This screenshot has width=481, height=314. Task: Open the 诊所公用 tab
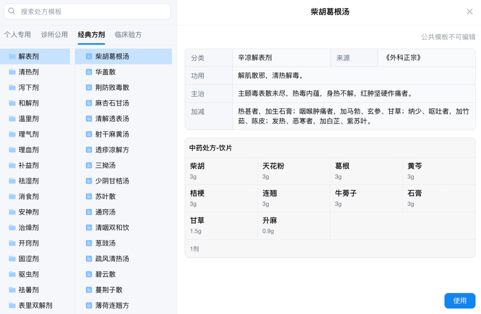pos(54,35)
